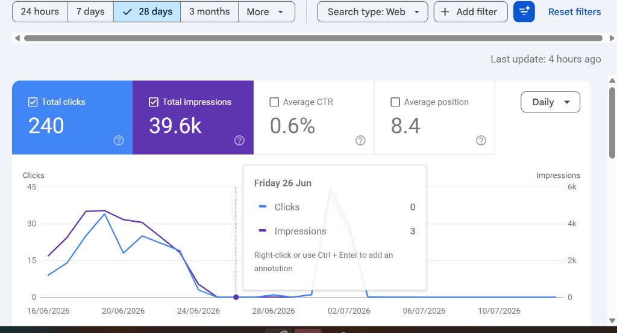Open help icon on Average position card

click(481, 141)
